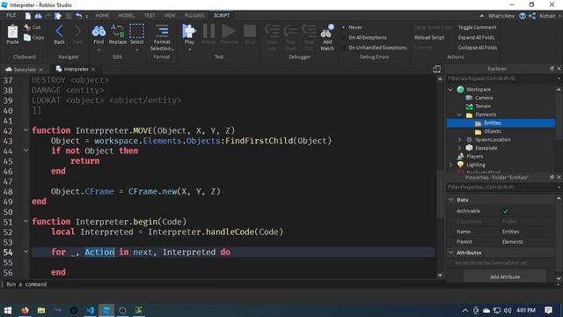Open Visual Studio Code from taskbar

tap(90, 310)
